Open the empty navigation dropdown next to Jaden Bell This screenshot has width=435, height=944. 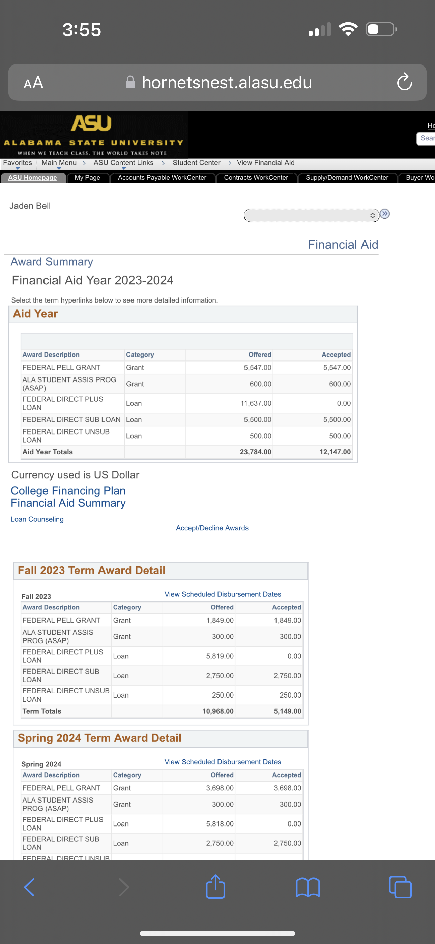point(311,215)
